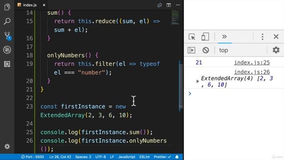Click the Prettier status item

pos(162,157)
